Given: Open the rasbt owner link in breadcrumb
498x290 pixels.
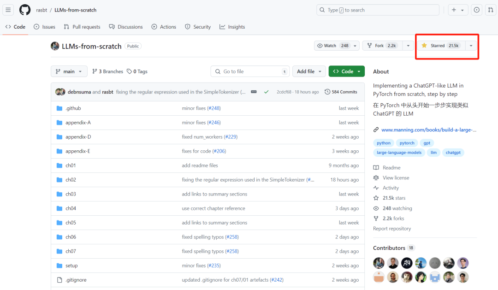Looking at the screenshot, I should pyautogui.click(x=41, y=10).
